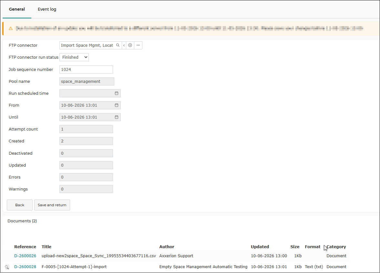Switch to the Event log tab
This screenshot has width=380, height=273.
[x=47, y=9]
